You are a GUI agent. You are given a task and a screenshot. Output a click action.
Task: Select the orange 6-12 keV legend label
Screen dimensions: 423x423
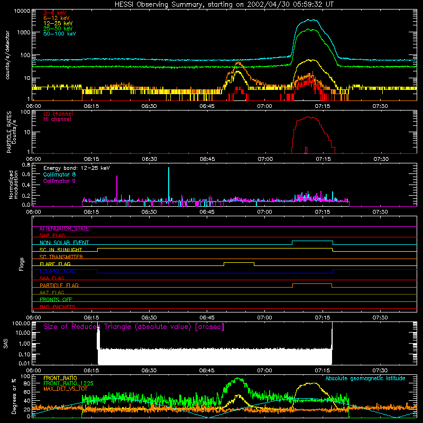tap(57, 18)
